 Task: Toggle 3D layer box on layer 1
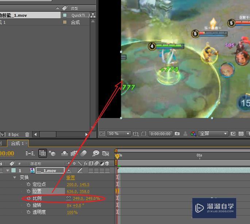tap(107, 171)
